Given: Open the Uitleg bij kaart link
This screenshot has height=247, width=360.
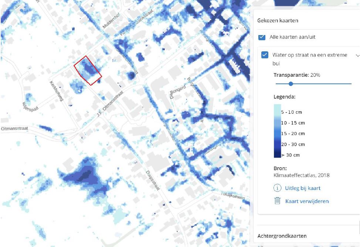Looking at the screenshot, I should point(302,188).
